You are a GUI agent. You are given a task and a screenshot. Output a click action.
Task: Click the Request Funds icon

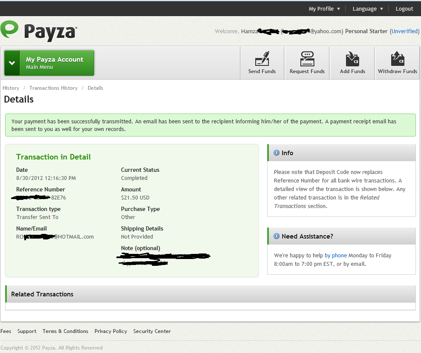point(307,59)
